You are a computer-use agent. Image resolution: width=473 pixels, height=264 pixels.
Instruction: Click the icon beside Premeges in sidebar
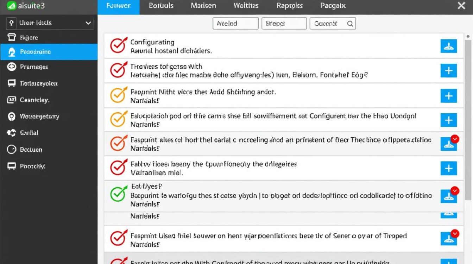pos(12,67)
